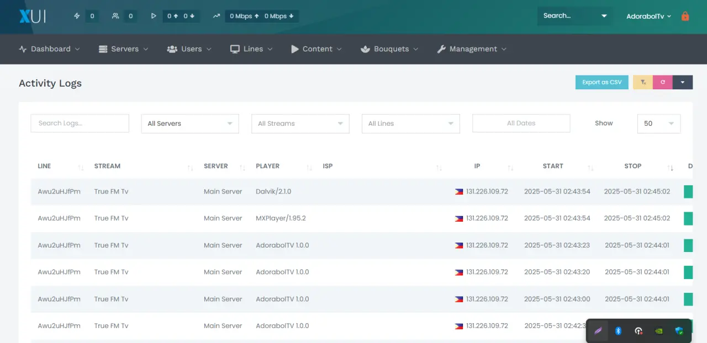This screenshot has height=343, width=707.
Task: Click the network traffic graph icon
Action: (x=217, y=16)
